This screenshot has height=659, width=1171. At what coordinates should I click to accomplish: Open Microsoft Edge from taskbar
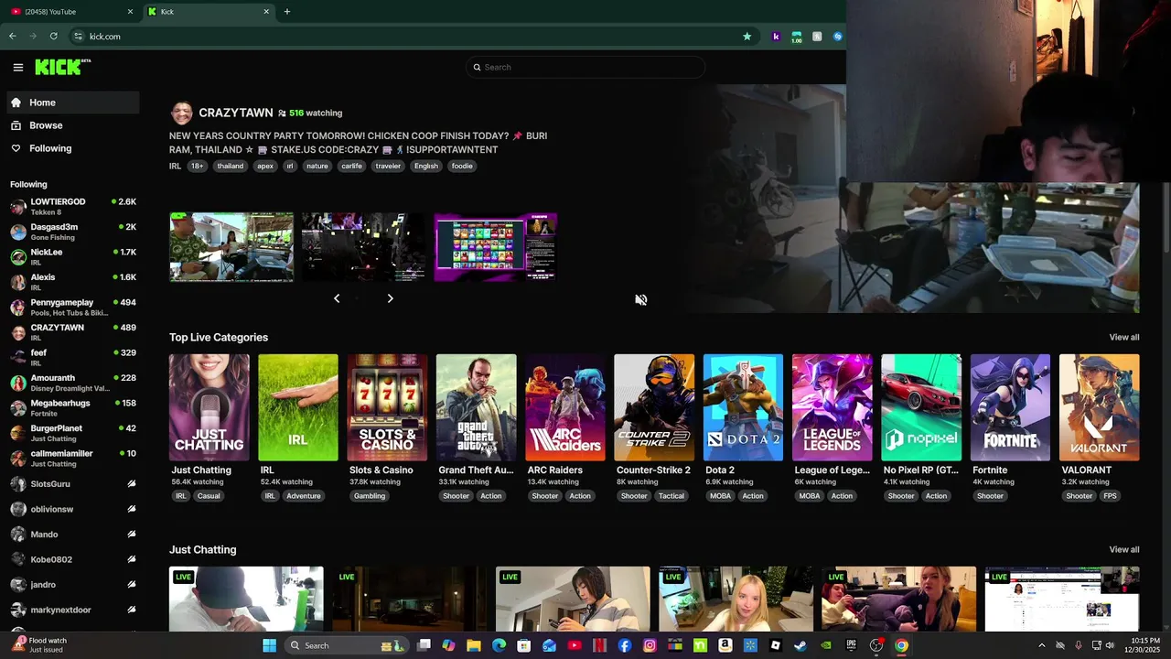499,645
